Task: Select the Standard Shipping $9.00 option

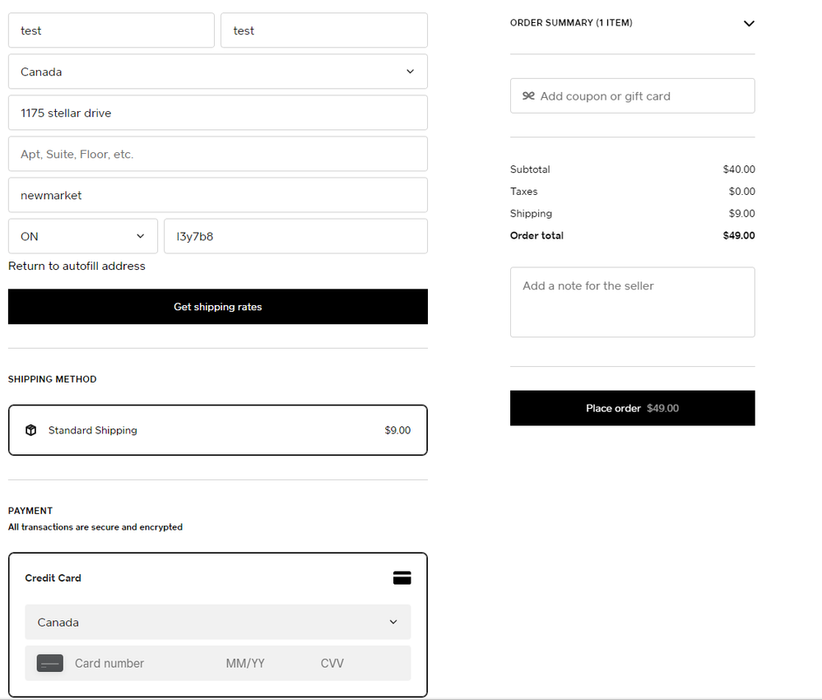Action: pyautogui.click(x=217, y=430)
